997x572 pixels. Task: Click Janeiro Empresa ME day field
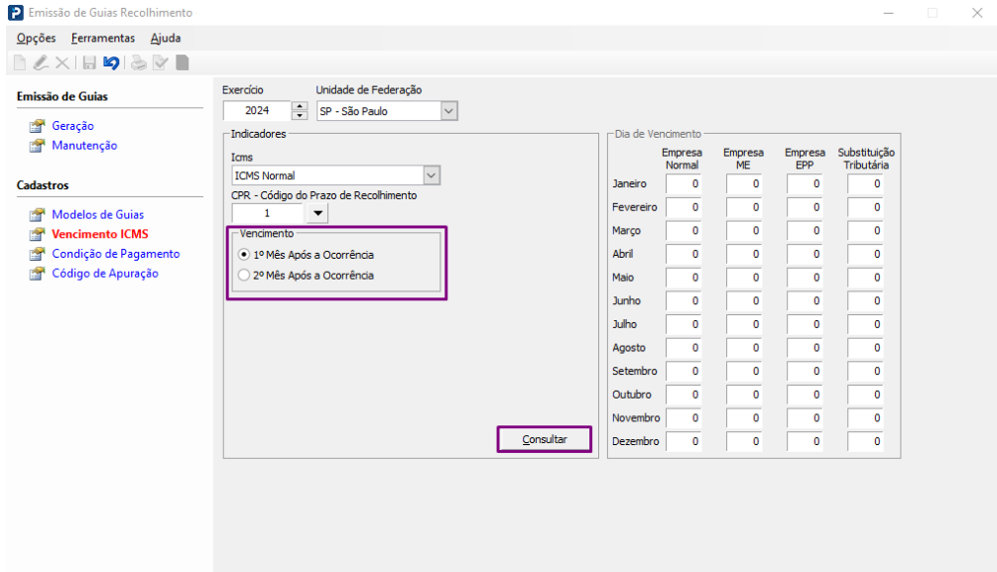pos(744,183)
